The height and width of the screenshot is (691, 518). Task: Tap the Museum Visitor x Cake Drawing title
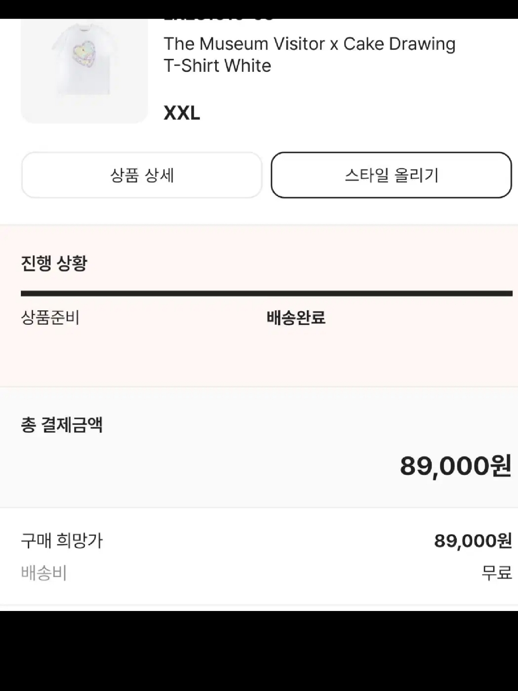click(x=309, y=44)
